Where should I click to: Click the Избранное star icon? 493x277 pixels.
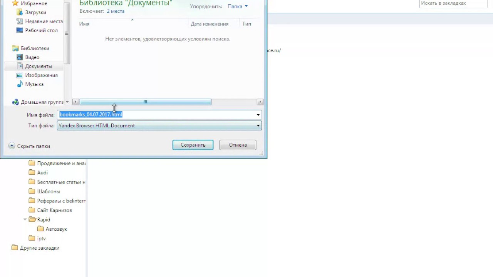(15, 3)
